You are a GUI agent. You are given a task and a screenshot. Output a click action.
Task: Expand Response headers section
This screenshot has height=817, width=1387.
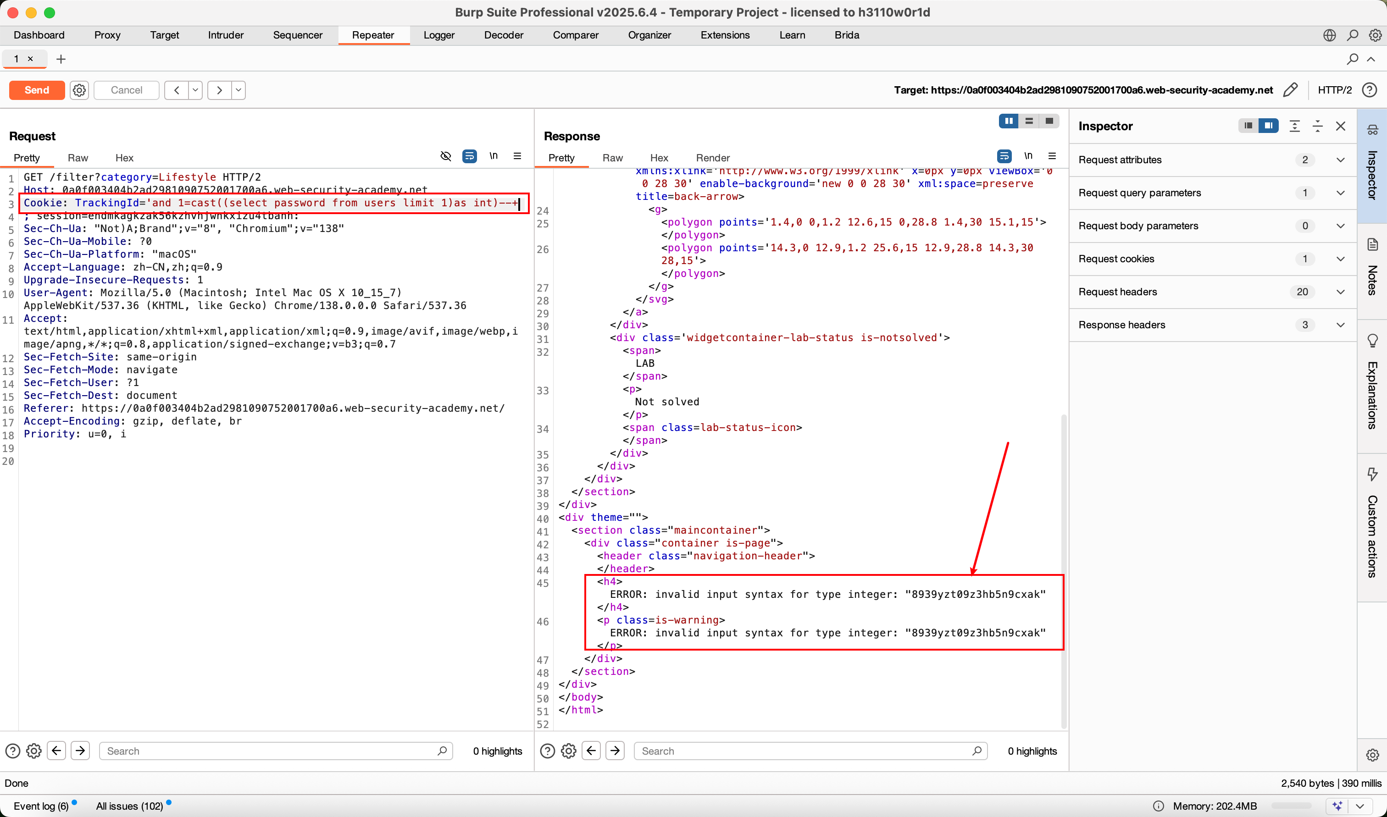(x=1212, y=325)
